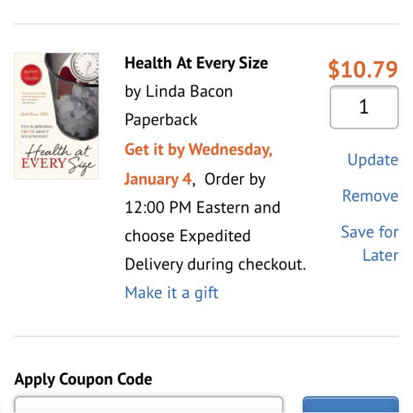
Task: Focus the quantity field showing 1
Action: coord(364,107)
